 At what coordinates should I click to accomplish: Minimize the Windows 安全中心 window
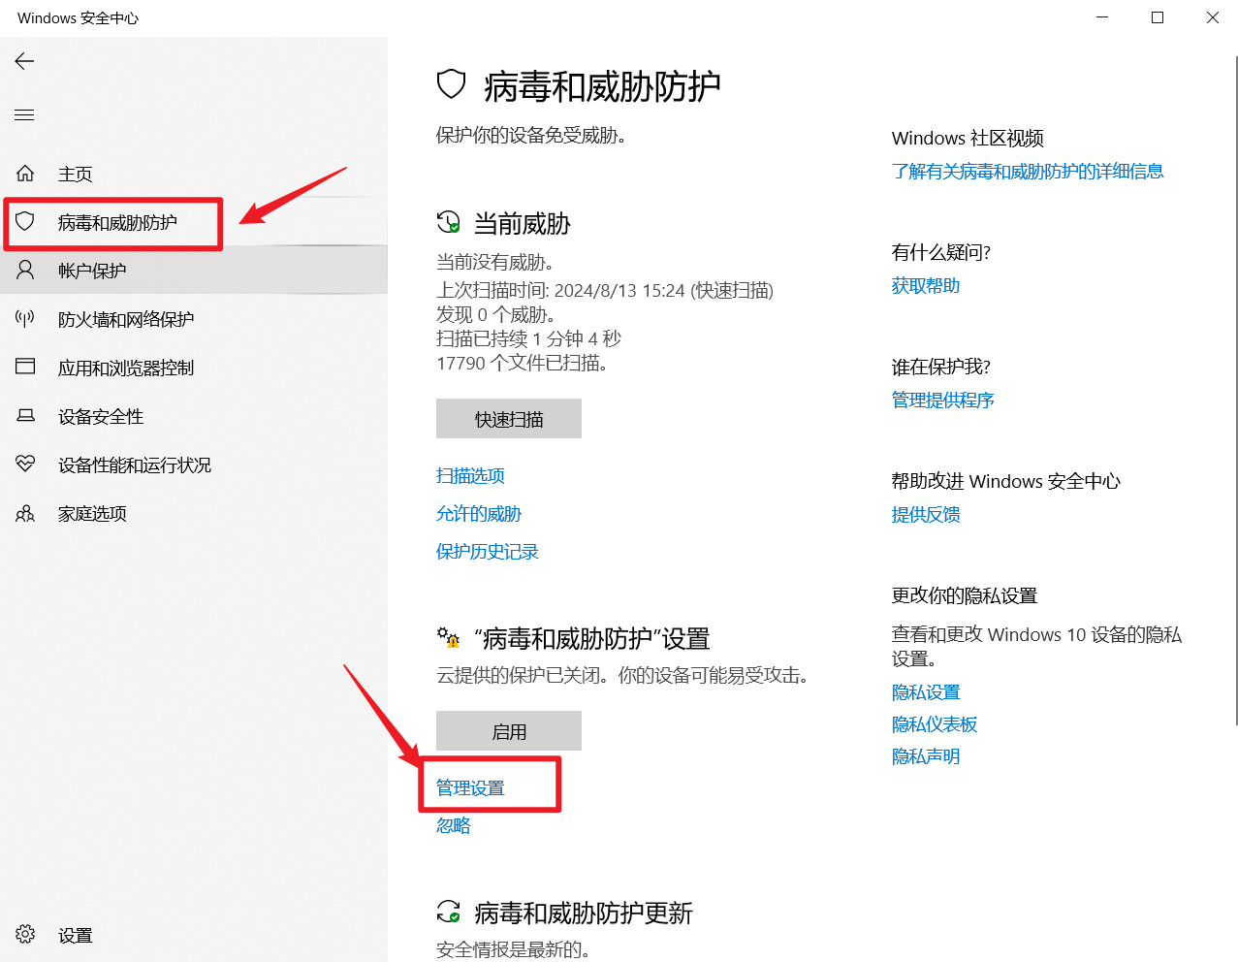tap(1102, 17)
